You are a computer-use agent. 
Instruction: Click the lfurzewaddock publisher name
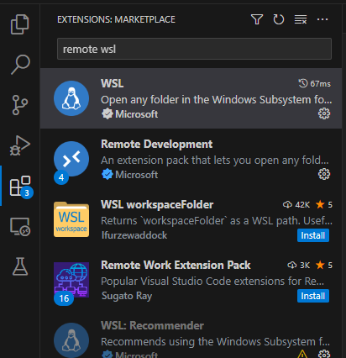134,235
